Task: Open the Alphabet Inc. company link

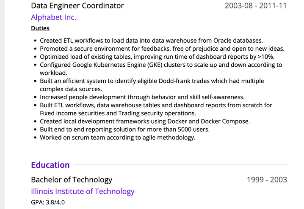Action: click(x=53, y=17)
